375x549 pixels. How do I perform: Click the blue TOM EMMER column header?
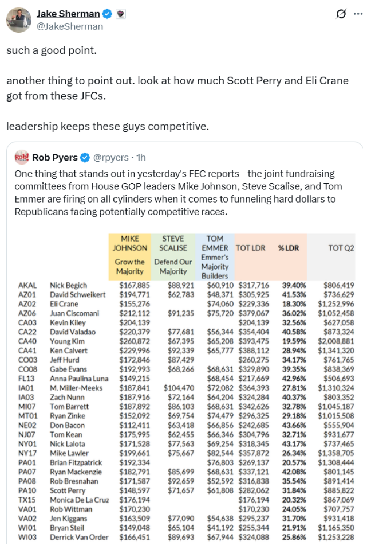coord(215,257)
